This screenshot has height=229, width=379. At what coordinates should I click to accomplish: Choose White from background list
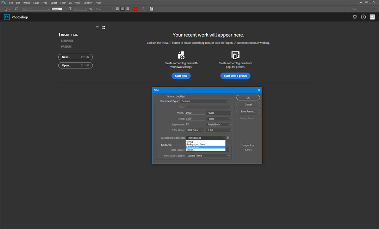[205, 142]
